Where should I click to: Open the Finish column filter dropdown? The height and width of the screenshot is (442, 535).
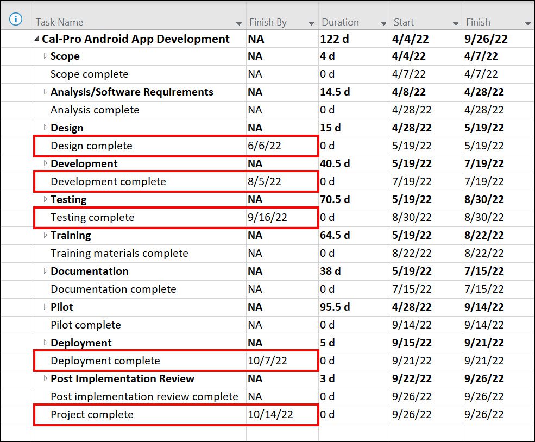(x=528, y=23)
